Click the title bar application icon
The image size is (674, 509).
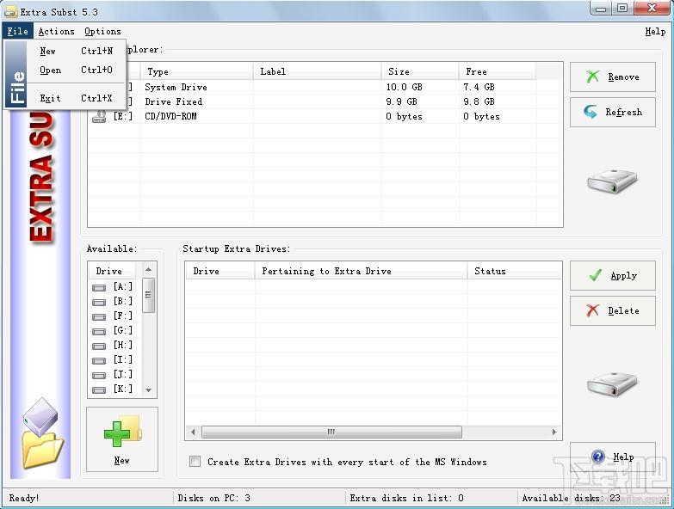click(x=10, y=12)
